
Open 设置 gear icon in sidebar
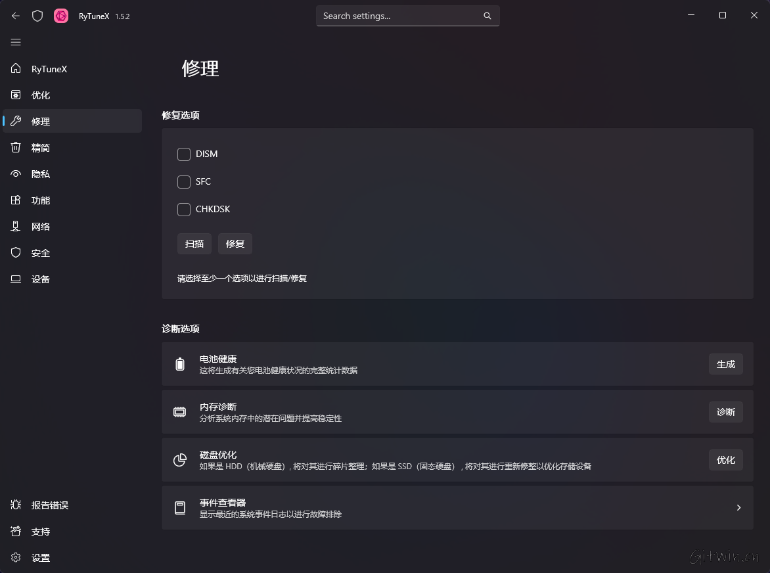[x=16, y=558]
